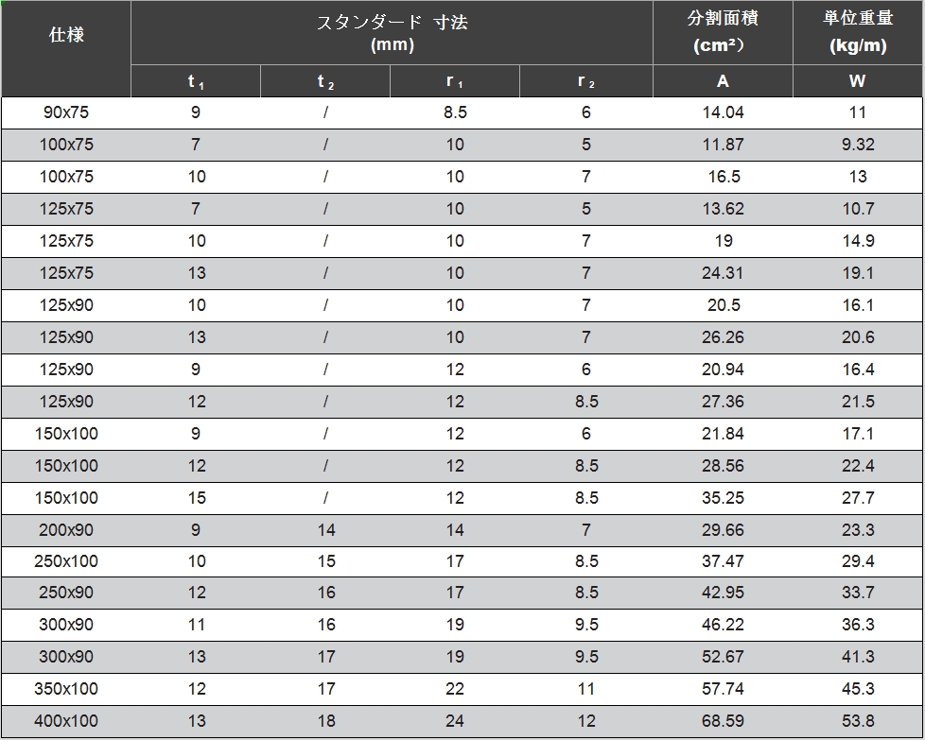Click the 仕様 column header
This screenshot has height=740, width=925.
[x=66, y=36]
